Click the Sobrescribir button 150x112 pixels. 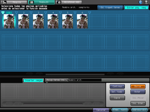(x=139, y=110)
